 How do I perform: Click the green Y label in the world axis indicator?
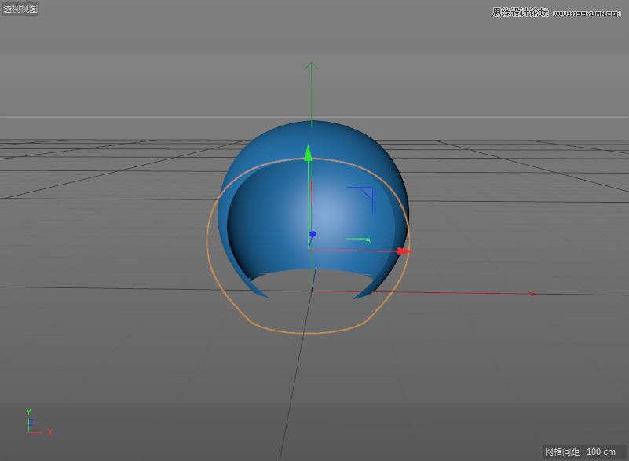(x=28, y=412)
